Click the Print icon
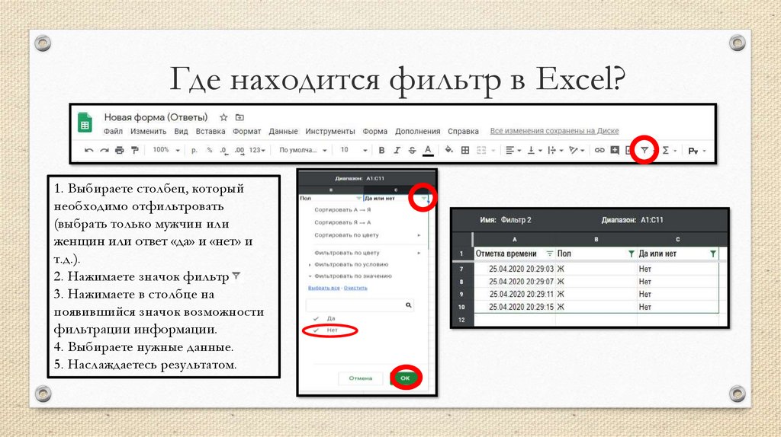781x437 pixels. pos(119,150)
